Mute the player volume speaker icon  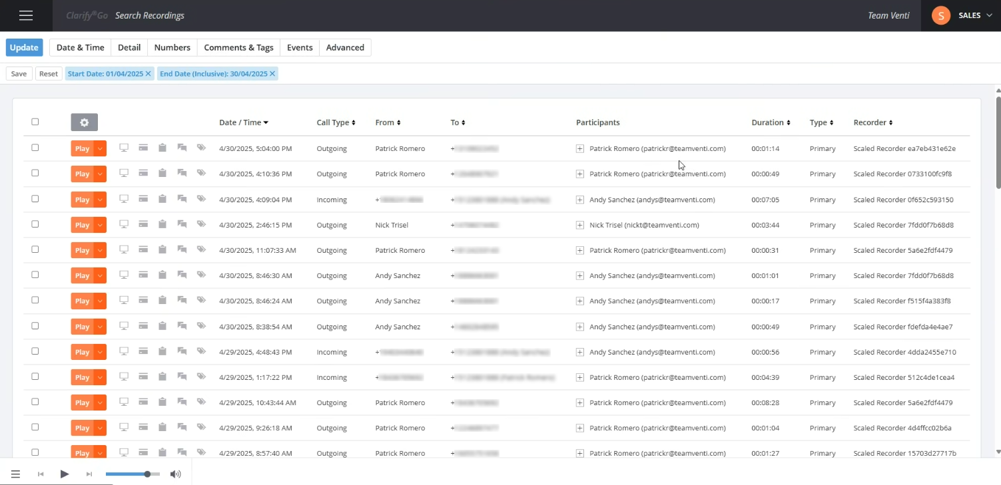(175, 474)
